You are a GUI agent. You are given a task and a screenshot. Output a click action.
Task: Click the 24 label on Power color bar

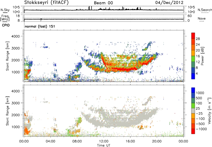tap(198, 45)
